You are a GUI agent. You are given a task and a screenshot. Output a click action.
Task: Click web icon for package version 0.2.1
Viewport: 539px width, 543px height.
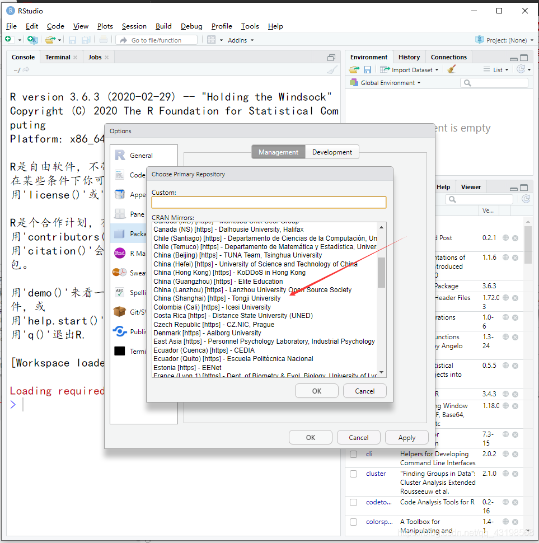coord(505,237)
